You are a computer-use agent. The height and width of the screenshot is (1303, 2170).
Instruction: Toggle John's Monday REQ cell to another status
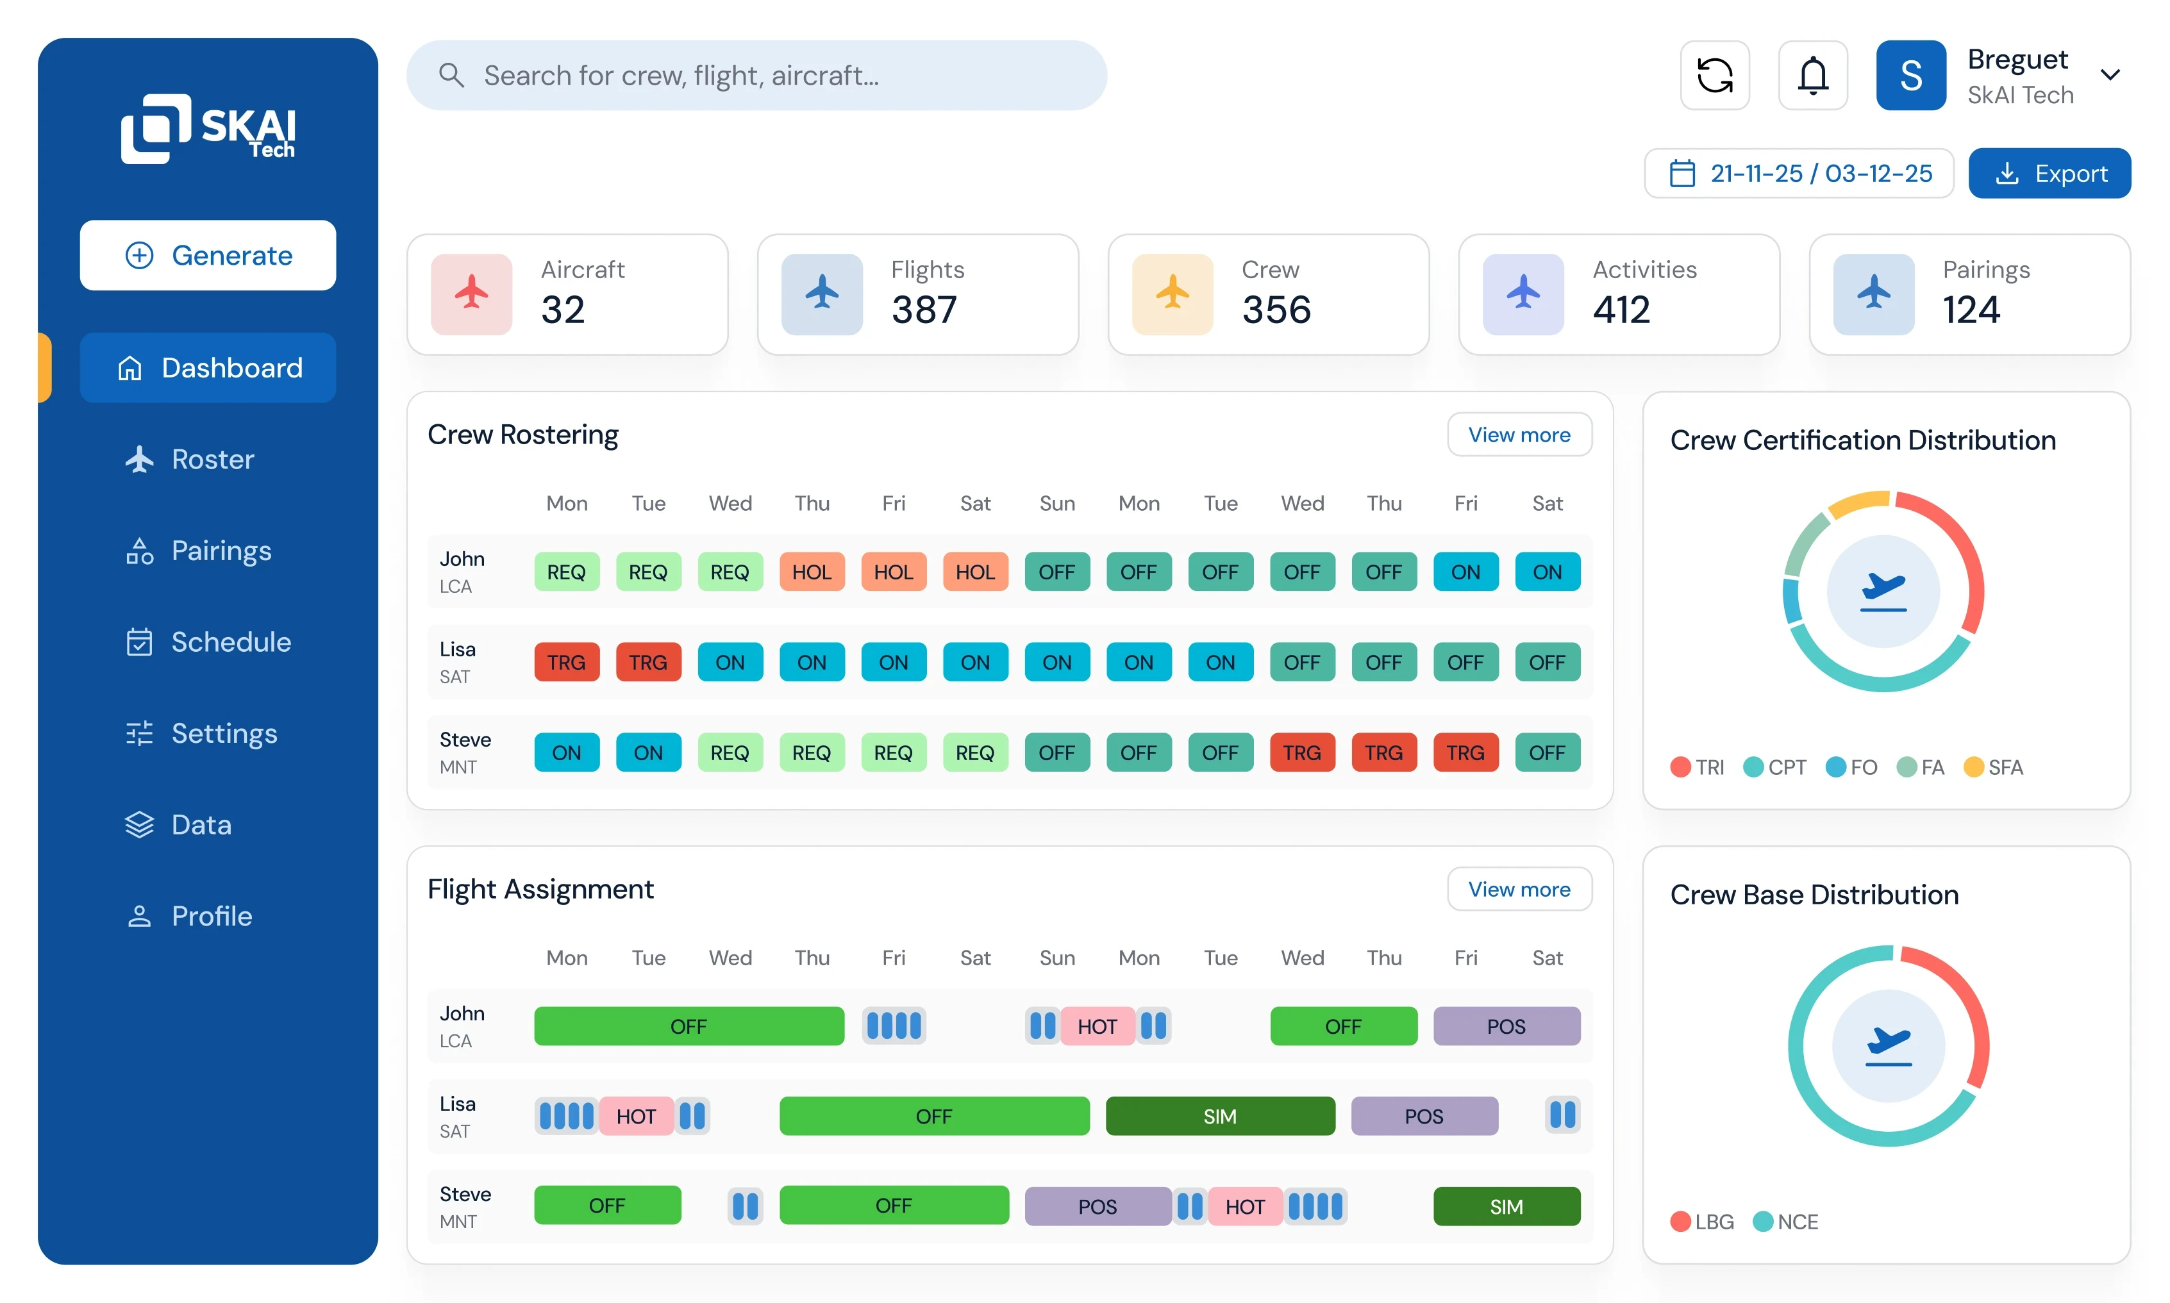[x=567, y=572]
